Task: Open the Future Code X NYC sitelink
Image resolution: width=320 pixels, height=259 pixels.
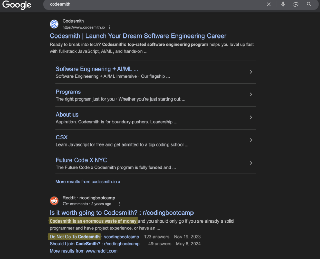Action: pos(81,160)
